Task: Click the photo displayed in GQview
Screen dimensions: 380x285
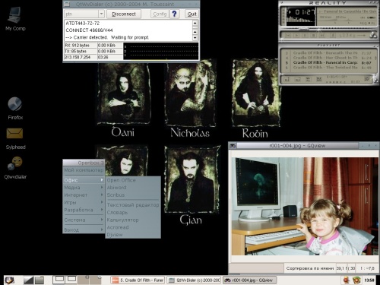Action: (x=305, y=206)
